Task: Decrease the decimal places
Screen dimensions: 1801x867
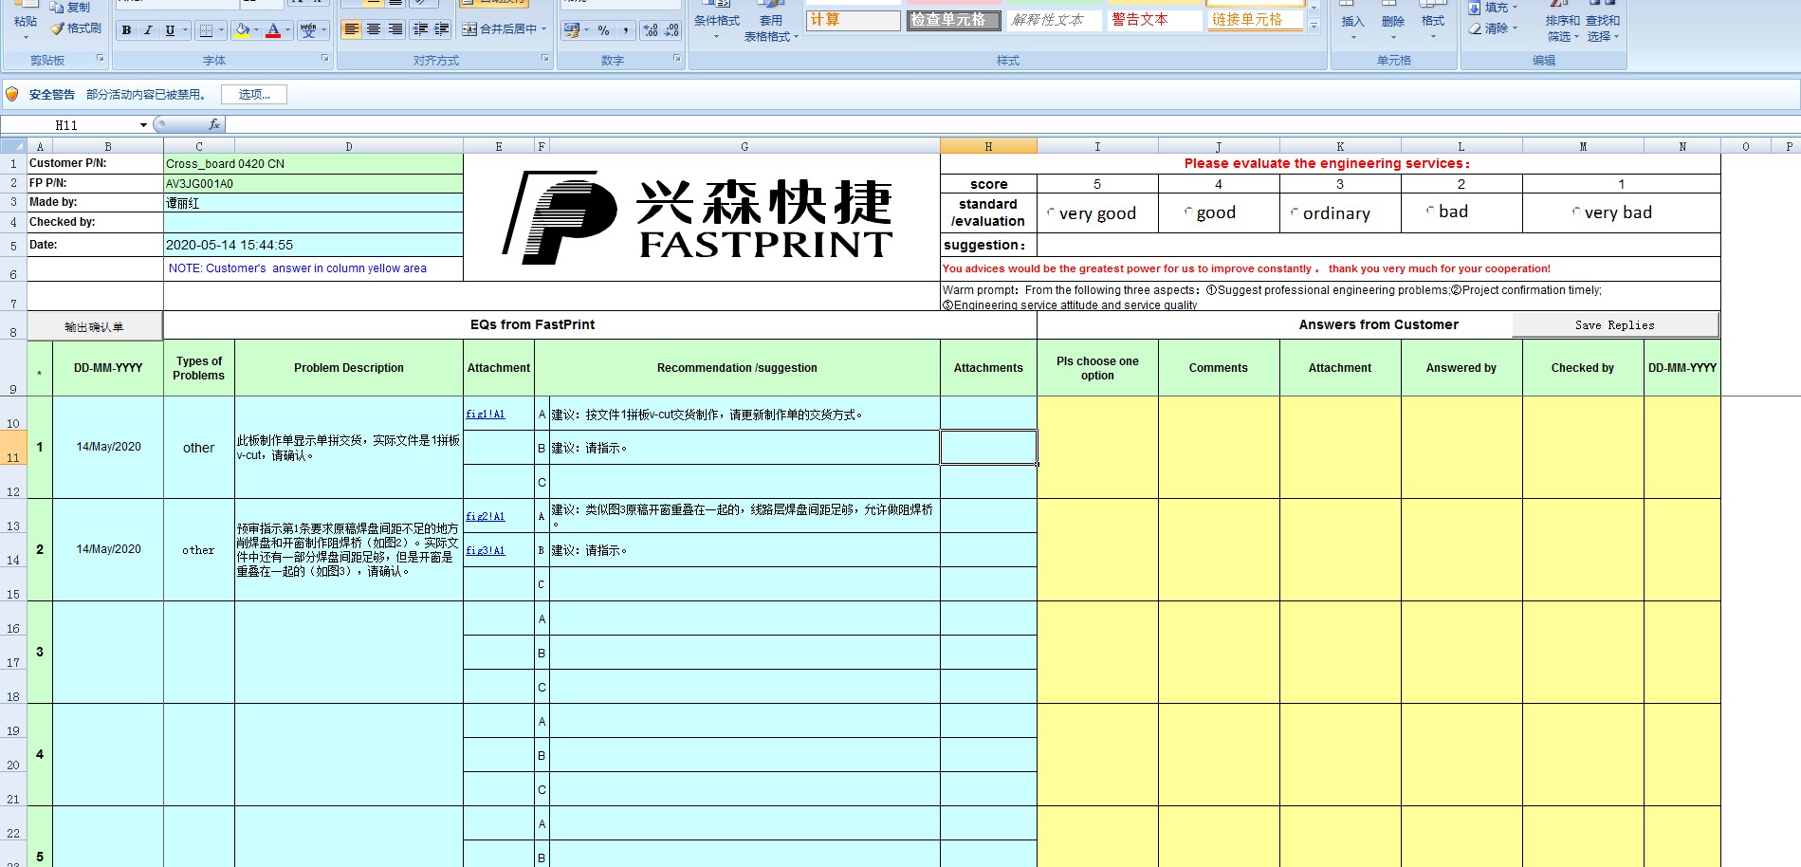Action: click(x=671, y=30)
